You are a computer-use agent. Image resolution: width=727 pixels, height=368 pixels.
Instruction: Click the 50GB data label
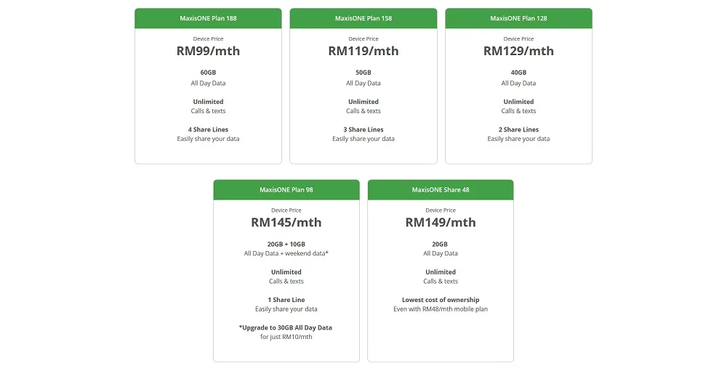tap(363, 73)
